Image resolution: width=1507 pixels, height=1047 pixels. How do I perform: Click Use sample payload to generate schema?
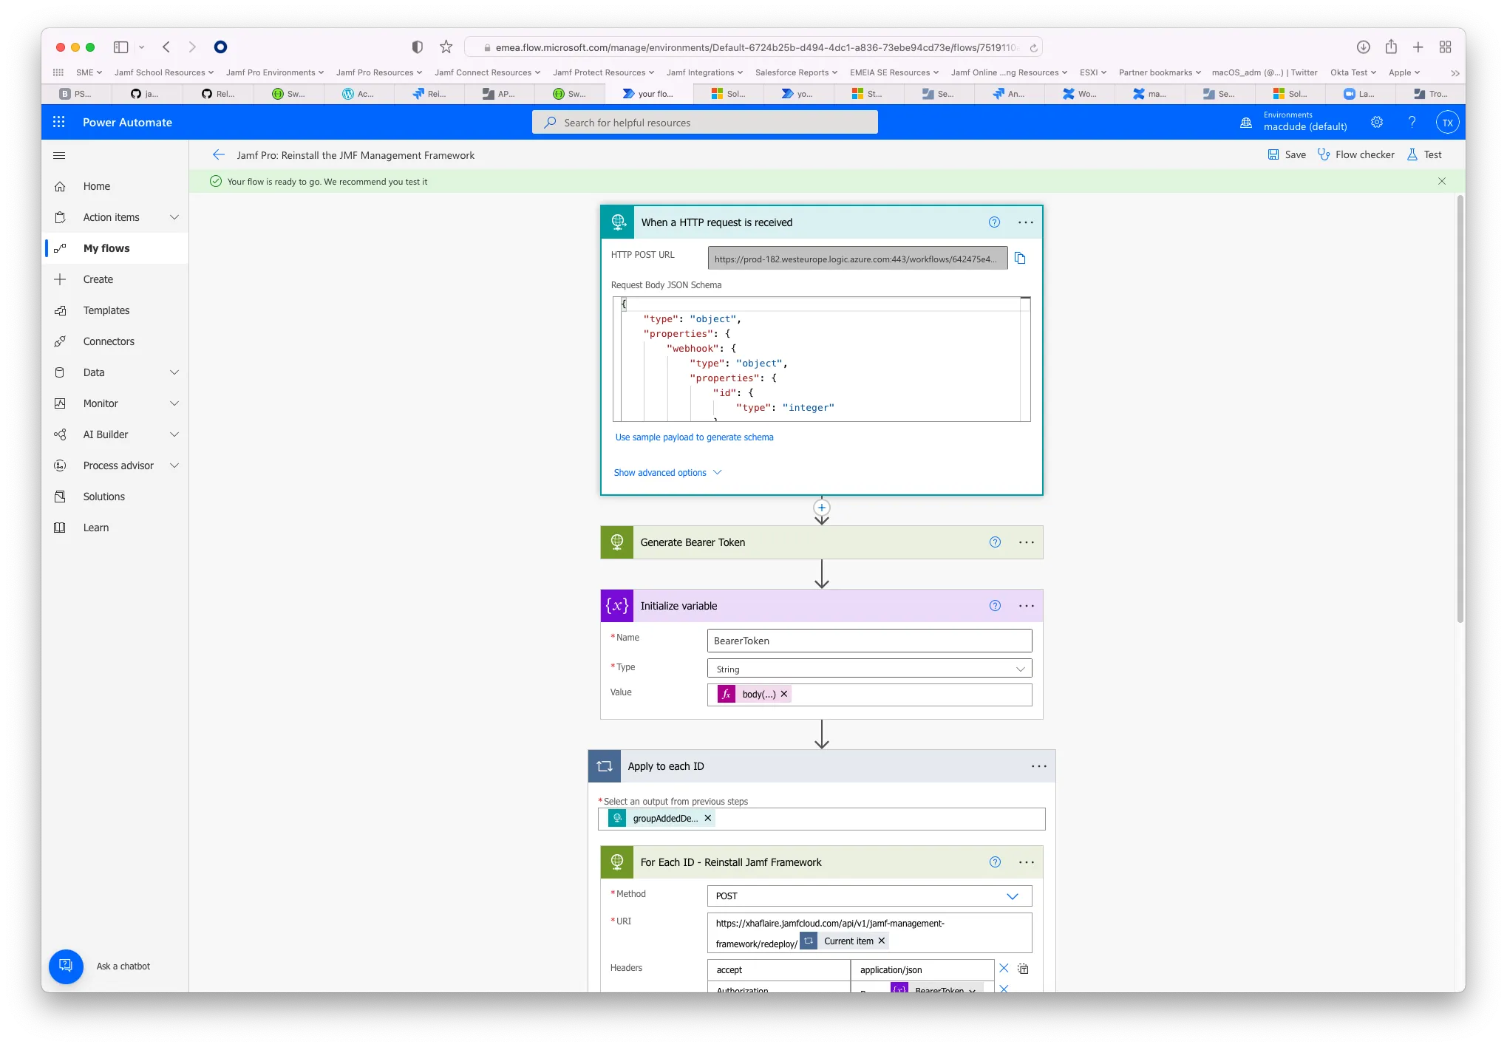[694, 437]
